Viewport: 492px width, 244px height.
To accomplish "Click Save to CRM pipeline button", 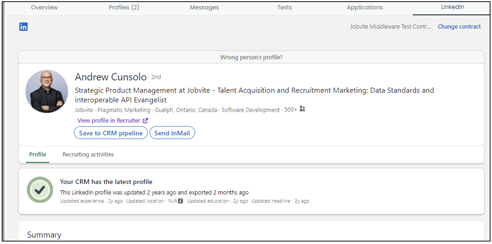I will (x=111, y=133).
